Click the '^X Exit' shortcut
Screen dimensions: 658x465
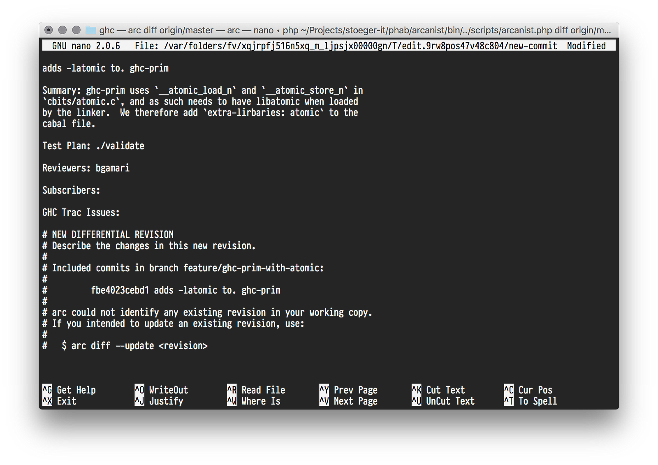(x=59, y=401)
